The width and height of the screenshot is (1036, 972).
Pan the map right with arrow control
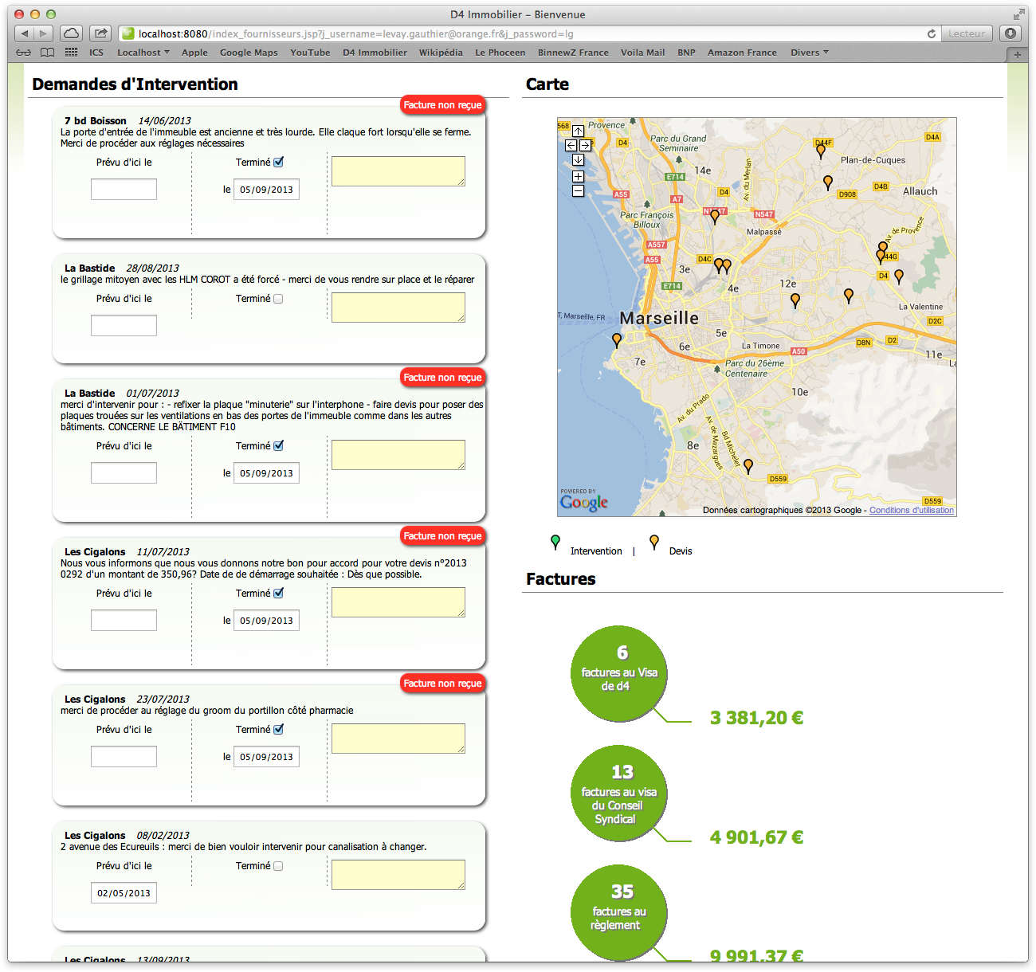pyautogui.click(x=585, y=145)
